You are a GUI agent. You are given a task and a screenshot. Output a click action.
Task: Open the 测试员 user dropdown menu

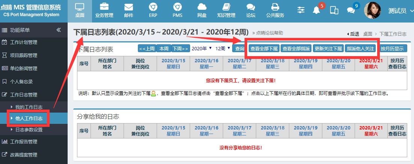point(400,11)
